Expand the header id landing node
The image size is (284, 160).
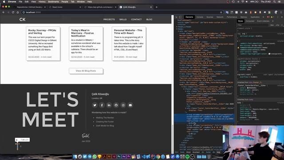click(180, 42)
